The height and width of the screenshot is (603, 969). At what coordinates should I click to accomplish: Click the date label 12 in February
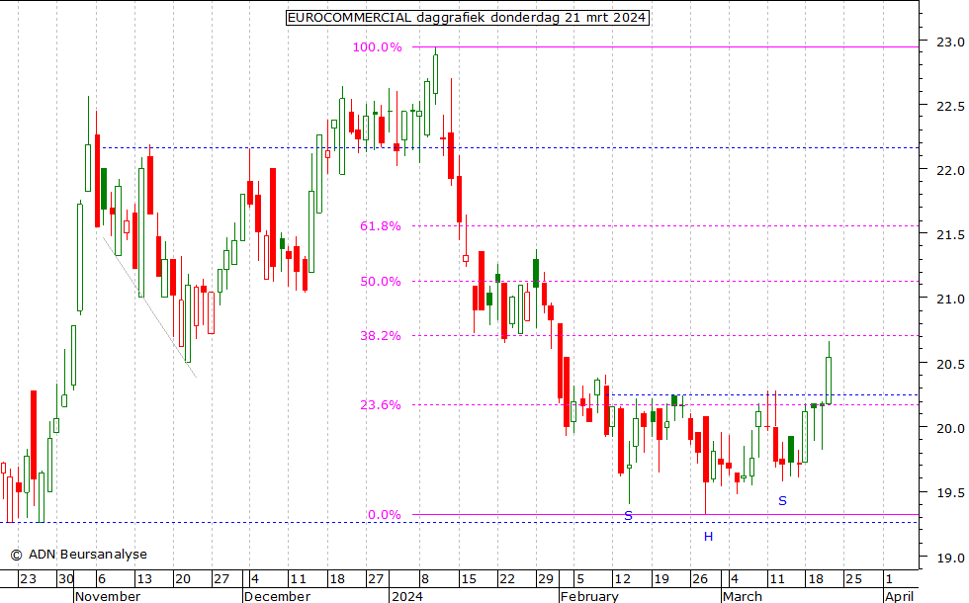622,579
